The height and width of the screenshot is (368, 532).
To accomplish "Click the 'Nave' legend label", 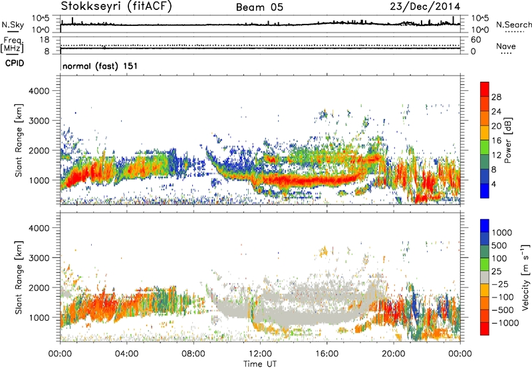I will click(506, 46).
